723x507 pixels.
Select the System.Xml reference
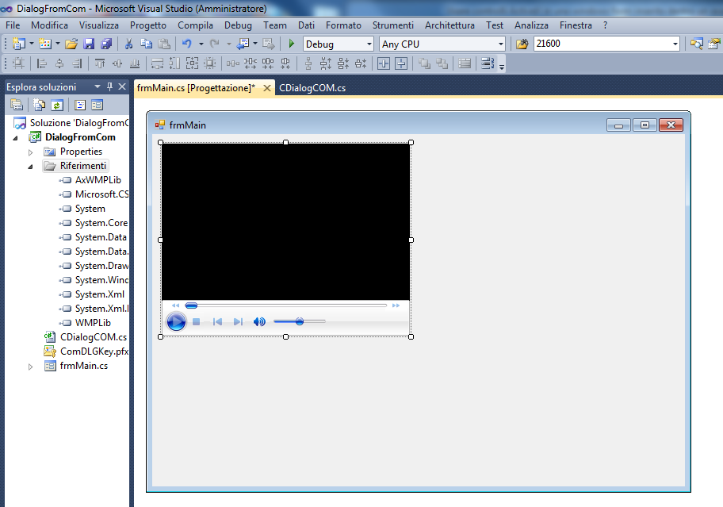point(100,294)
